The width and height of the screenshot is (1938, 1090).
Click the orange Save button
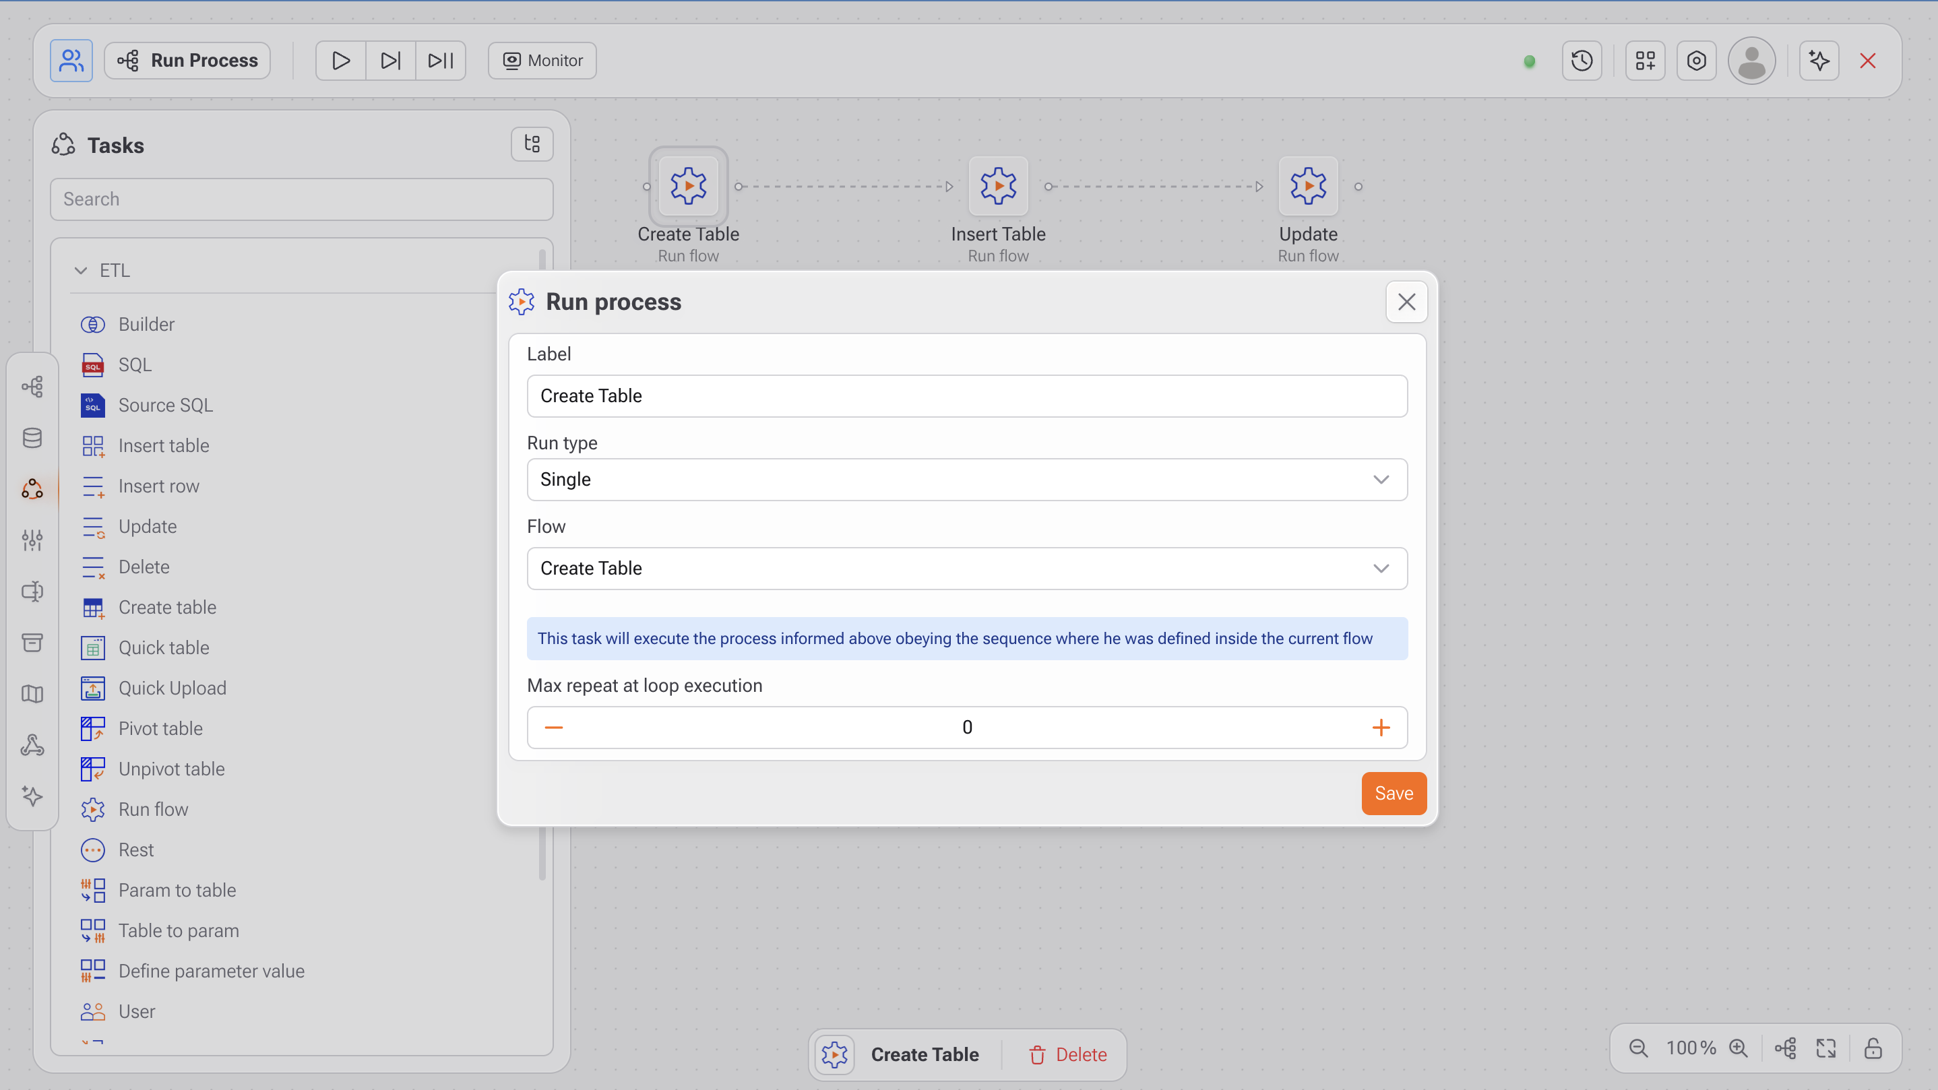coord(1394,793)
